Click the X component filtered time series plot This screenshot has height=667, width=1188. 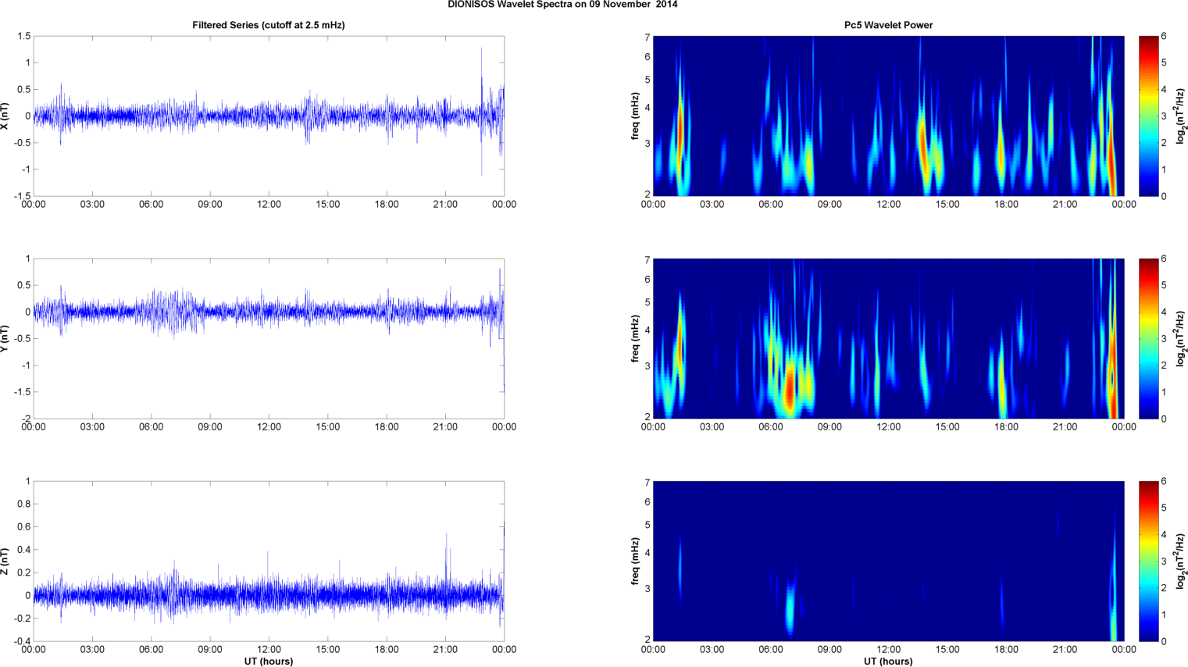point(269,116)
